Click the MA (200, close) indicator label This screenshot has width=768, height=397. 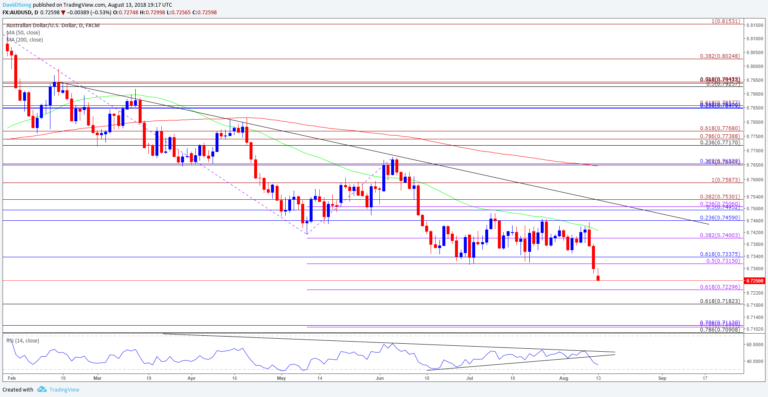24,40
